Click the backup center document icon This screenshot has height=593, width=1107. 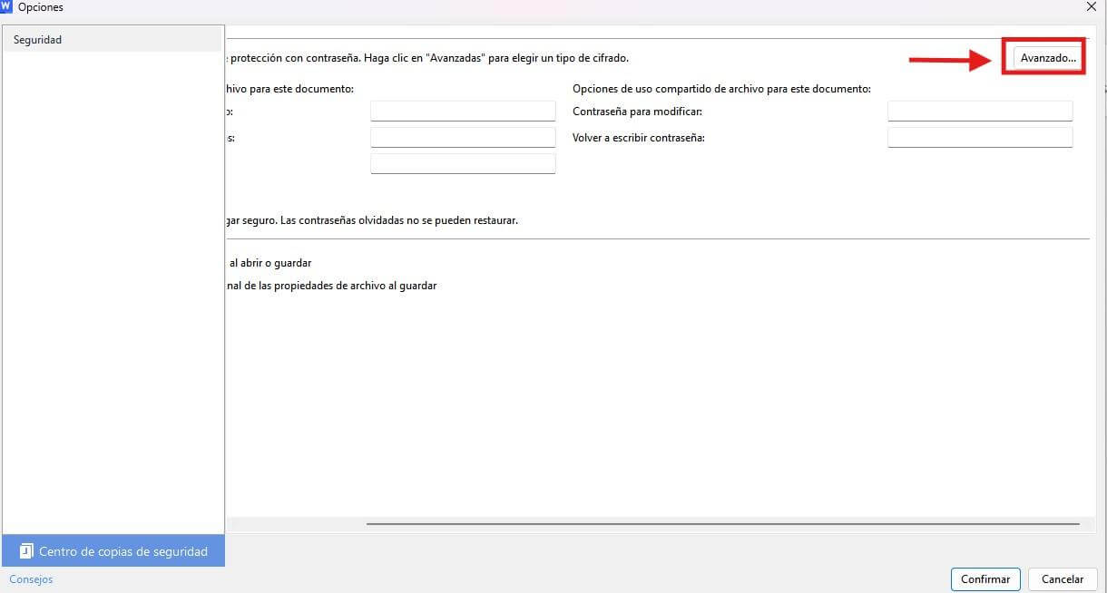(26, 550)
